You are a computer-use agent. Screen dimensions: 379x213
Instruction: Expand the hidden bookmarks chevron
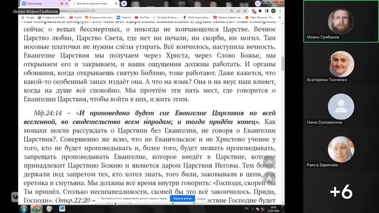[280, 17]
